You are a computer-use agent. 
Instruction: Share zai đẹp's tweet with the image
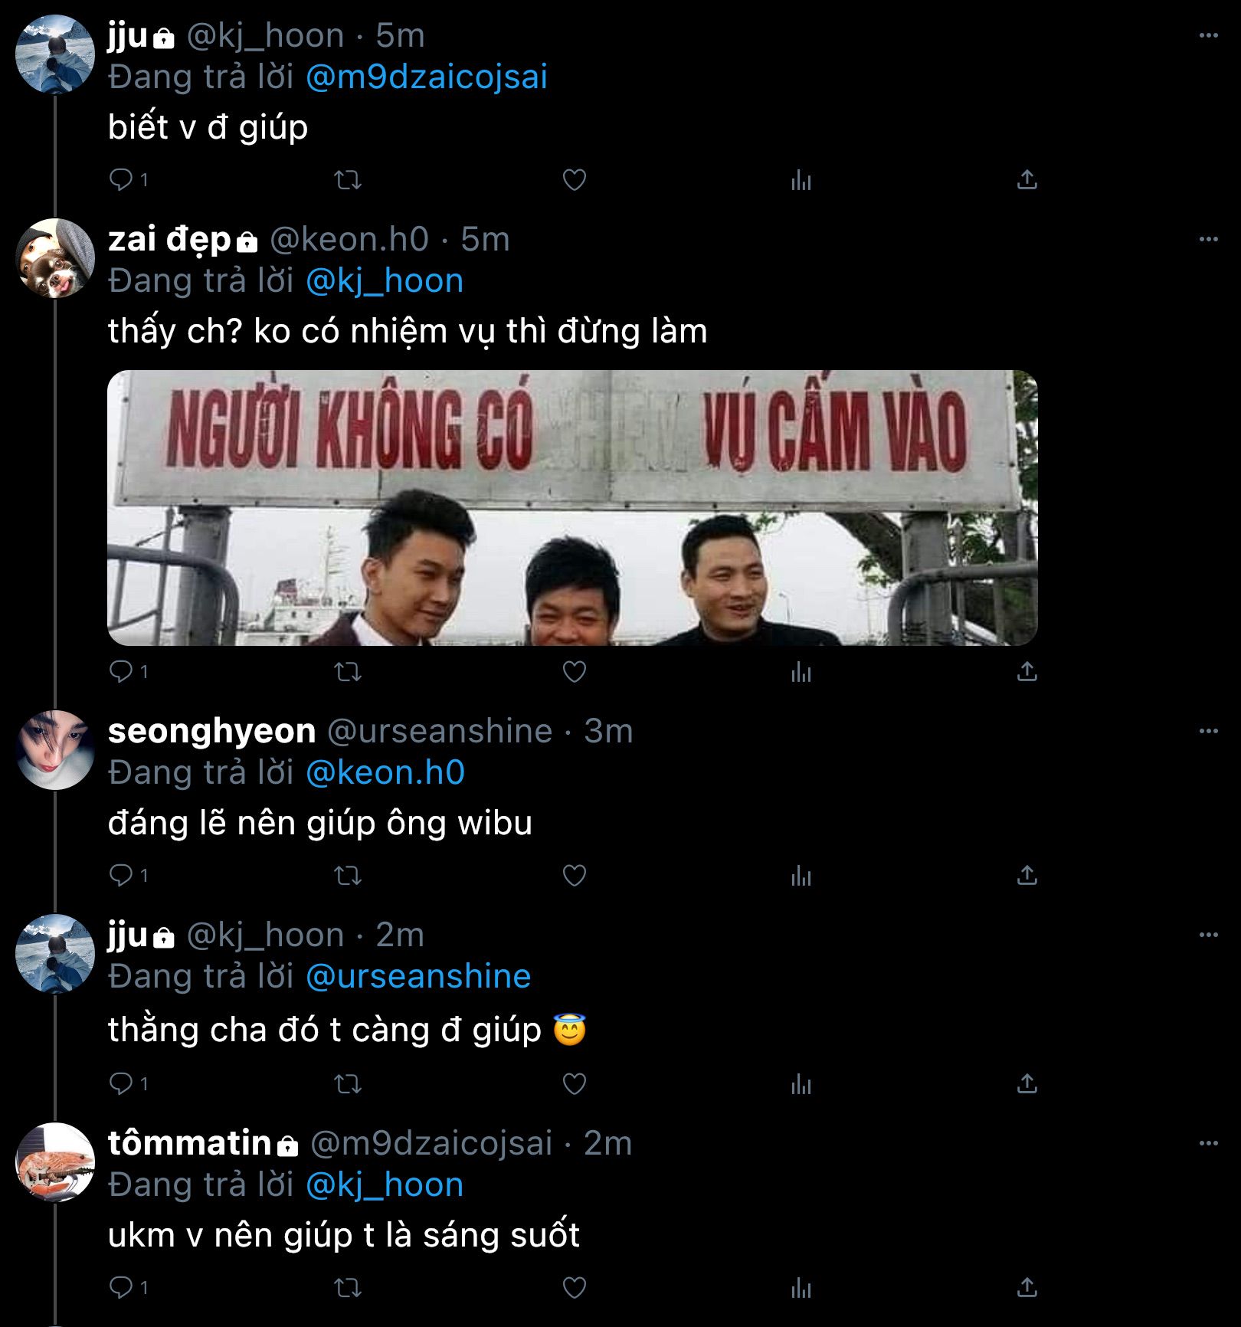(x=1027, y=672)
